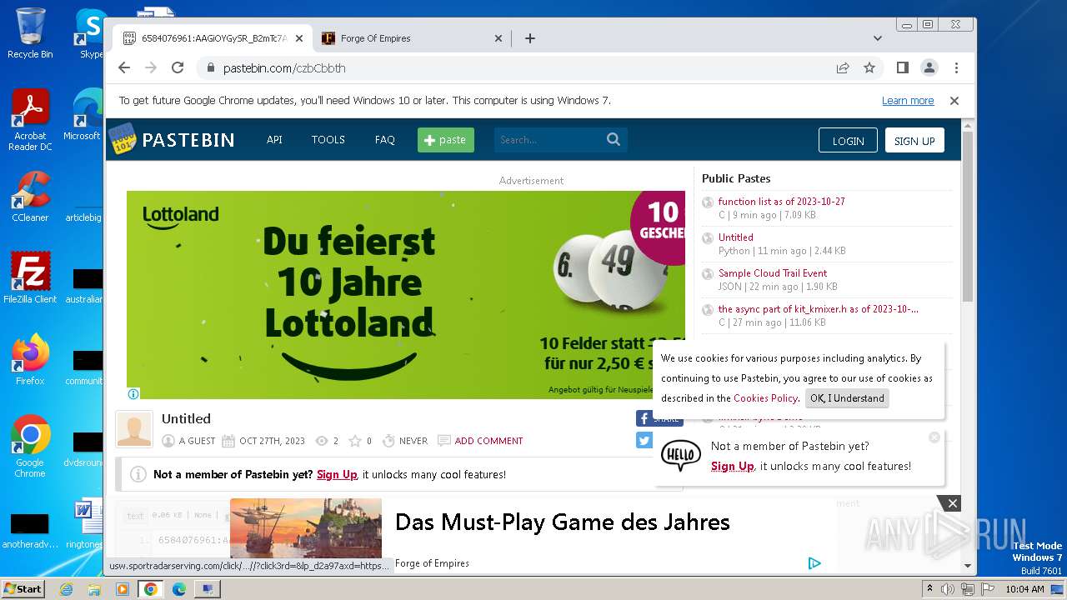Open CCleaner desktop icon
1067x600 pixels.
(30, 197)
